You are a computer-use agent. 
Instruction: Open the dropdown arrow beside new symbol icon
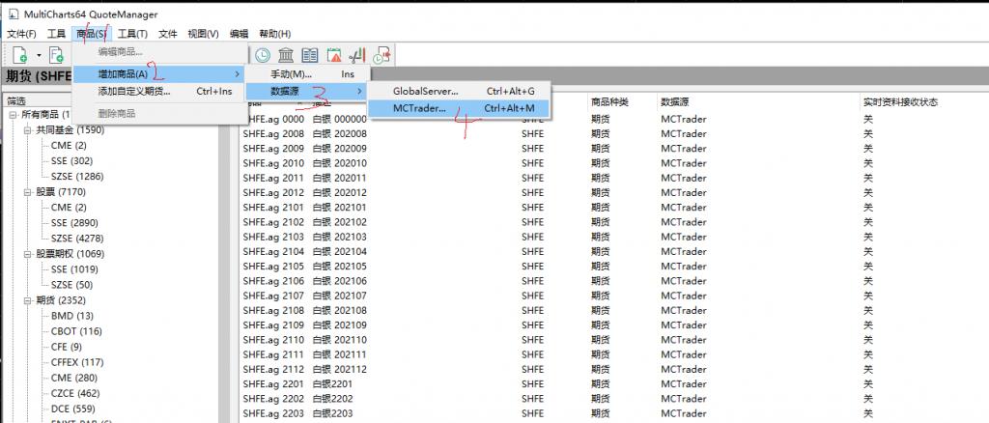coord(39,55)
